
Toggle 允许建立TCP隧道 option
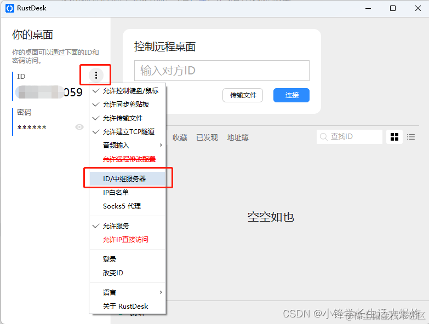click(128, 132)
